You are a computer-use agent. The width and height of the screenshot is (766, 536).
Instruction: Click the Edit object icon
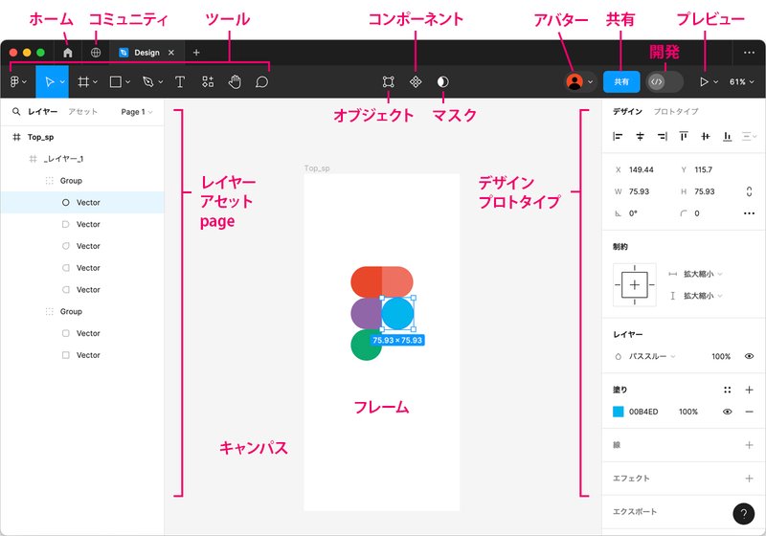point(389,81)
